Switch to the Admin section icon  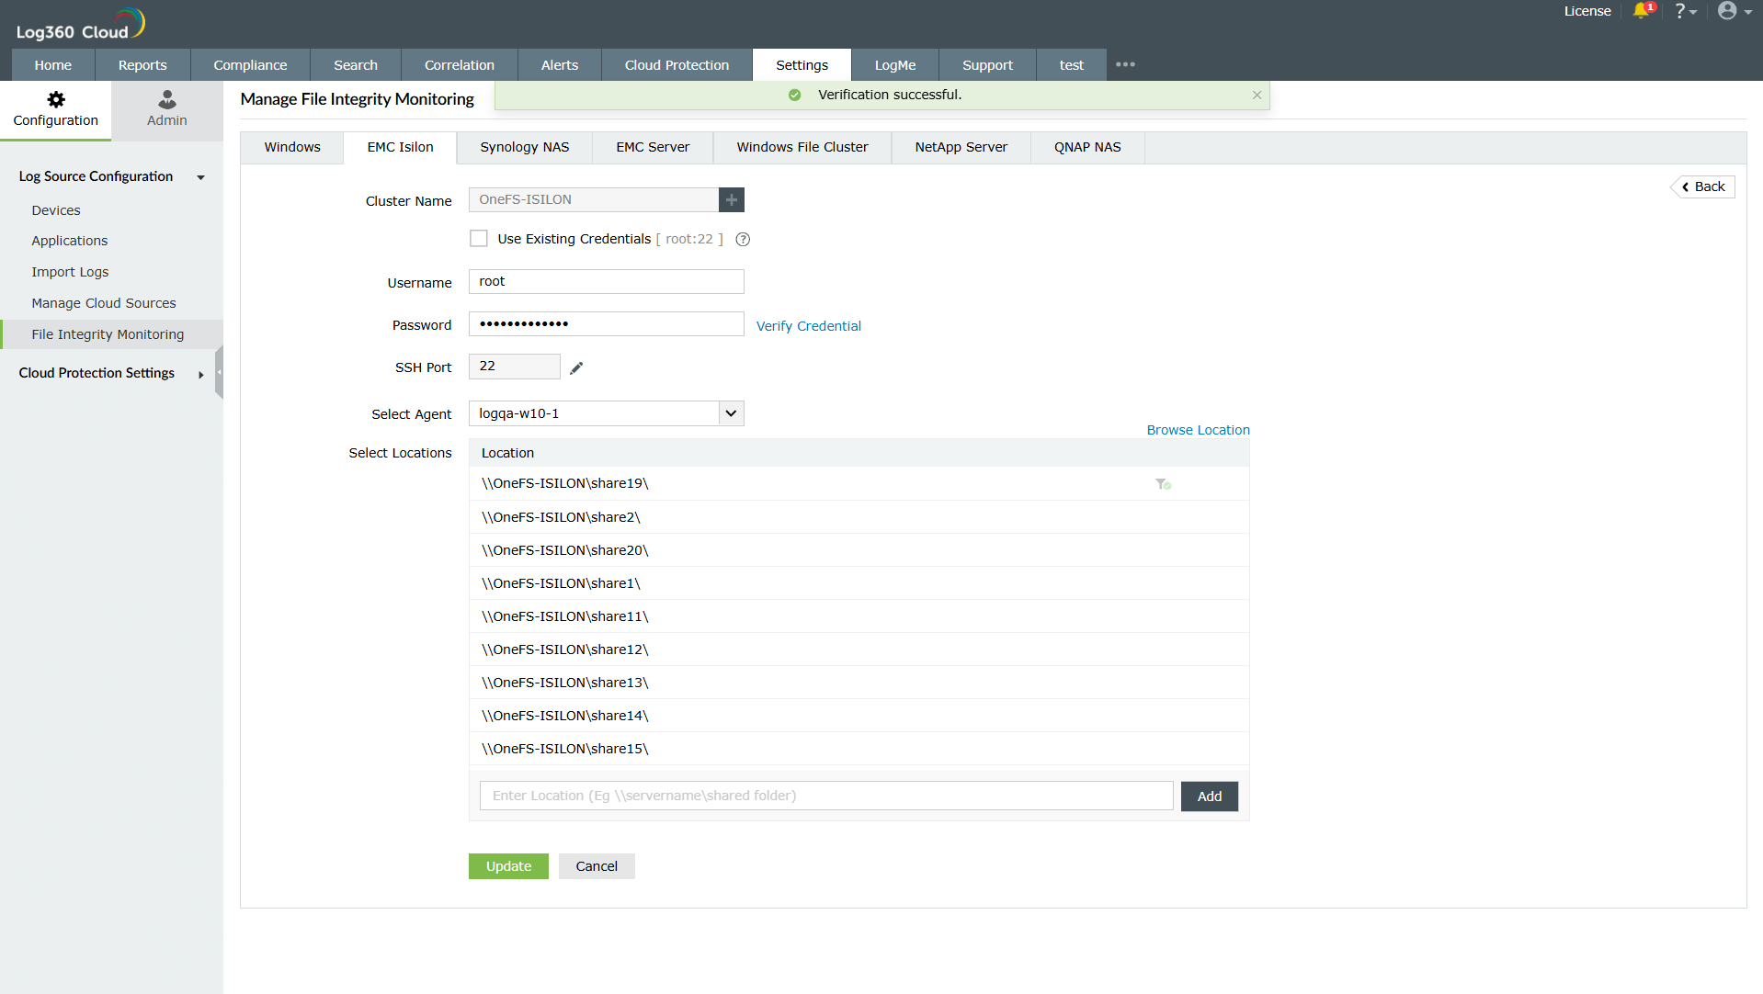point(166,109)
